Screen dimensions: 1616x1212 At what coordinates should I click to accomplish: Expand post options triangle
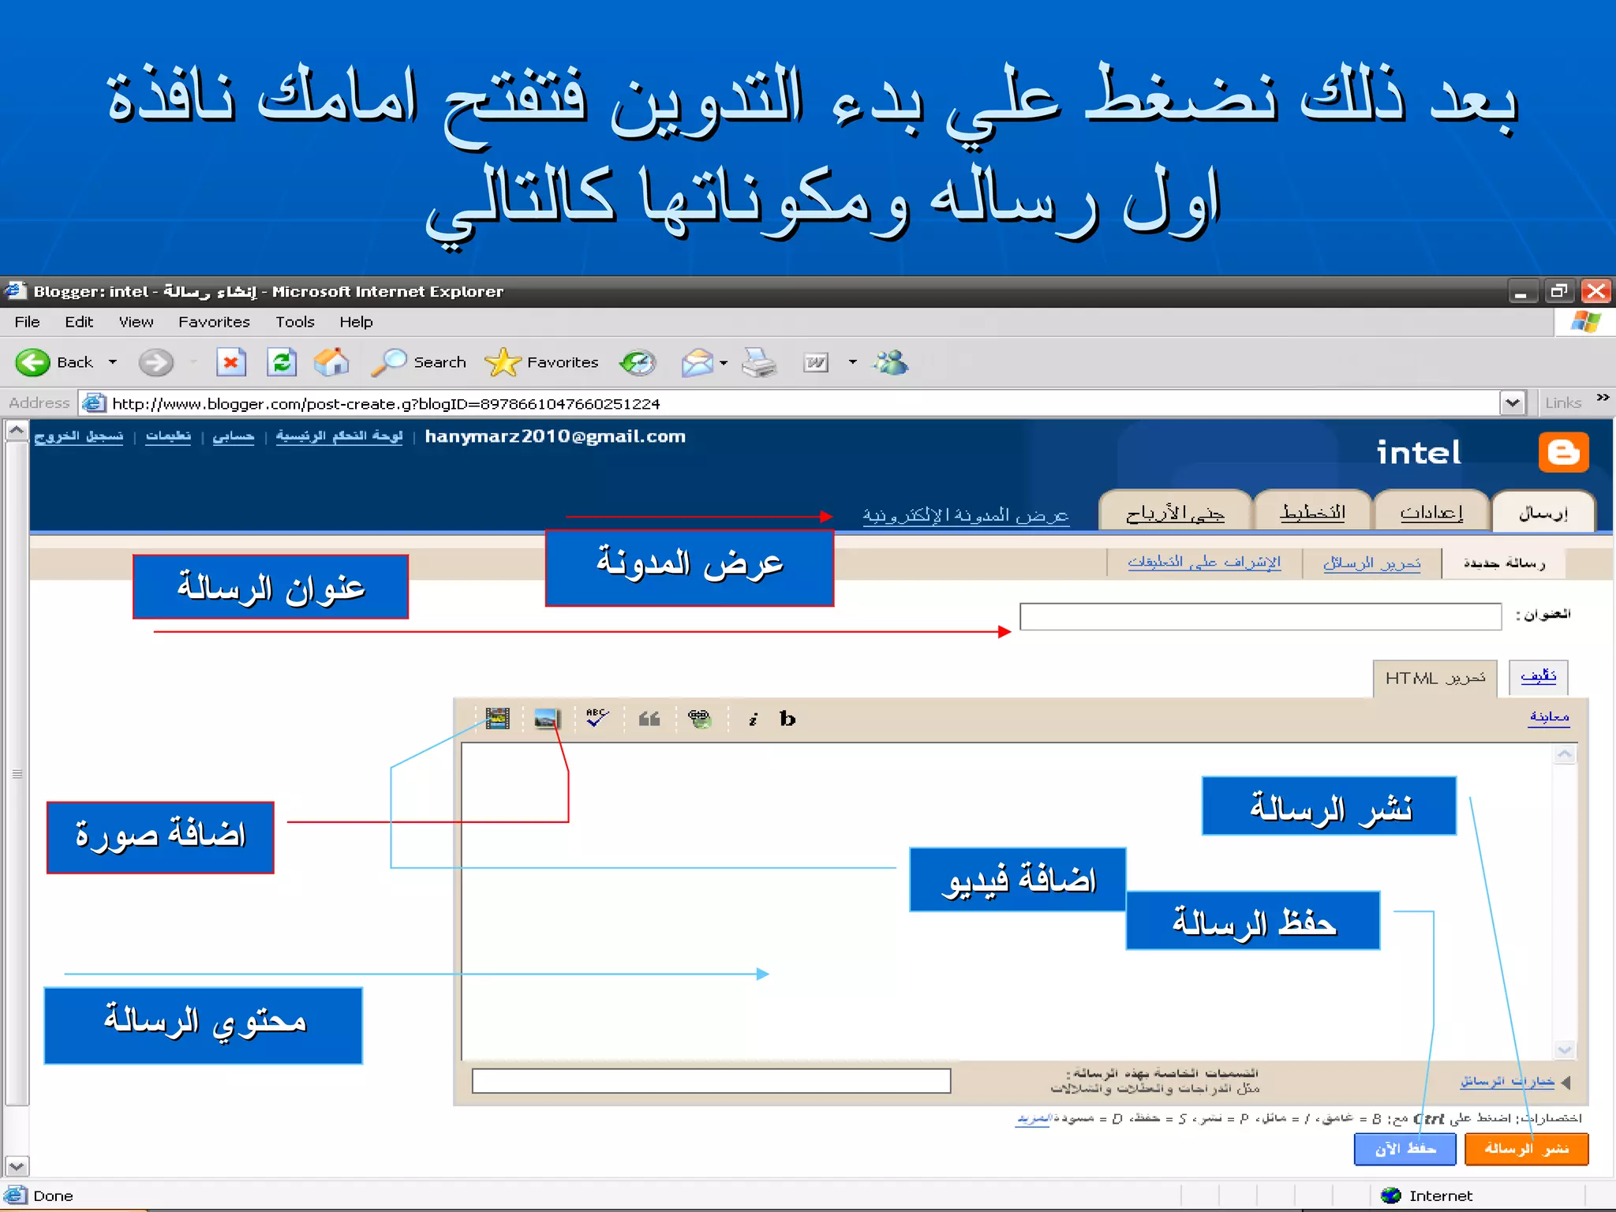coord(1565,1083)
